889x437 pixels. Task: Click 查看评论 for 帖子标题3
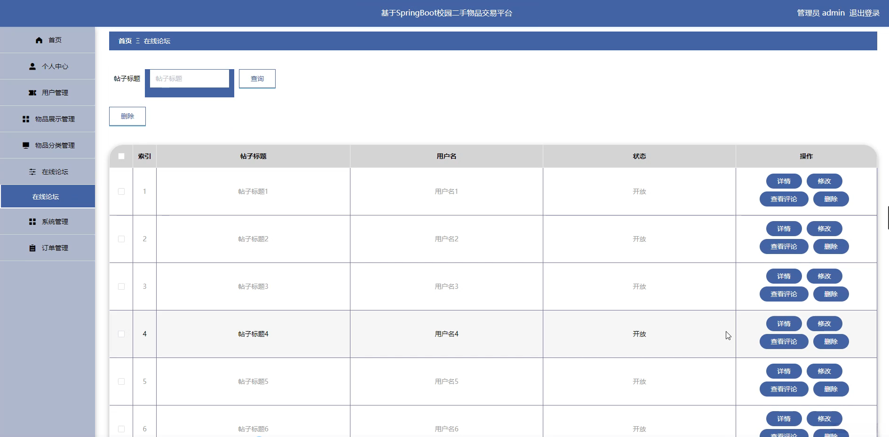coord(784,294)
